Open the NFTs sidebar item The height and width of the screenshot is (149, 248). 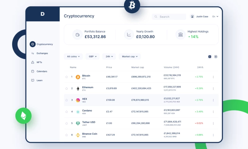tap(37, 62)
